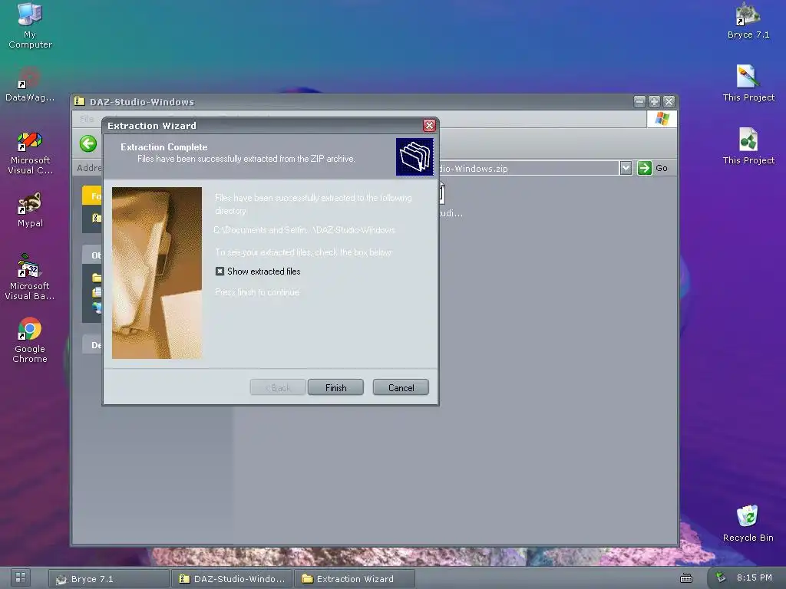Click the green Go arrow button
The height and width of the screenshot is (589, 786).
tap(644, 168)
